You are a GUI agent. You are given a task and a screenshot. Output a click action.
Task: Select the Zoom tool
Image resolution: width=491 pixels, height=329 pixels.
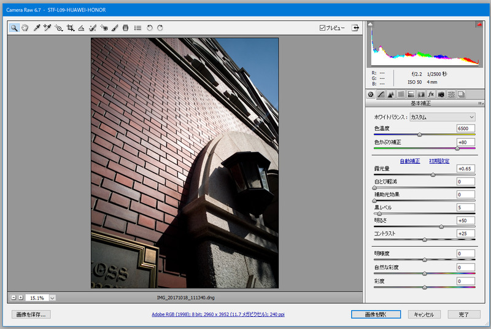tap(14, 28)
